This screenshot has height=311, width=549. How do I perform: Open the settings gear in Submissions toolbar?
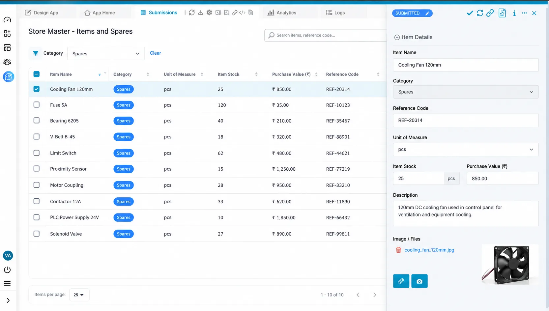tap(209, 13)
